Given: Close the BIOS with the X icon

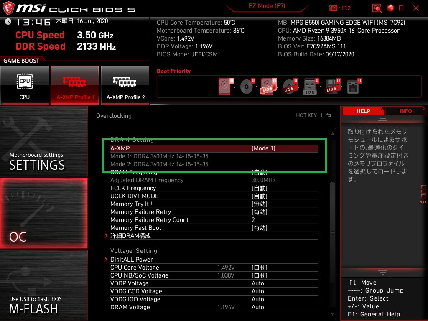Looking at the screenshot, I should [416, 8].
